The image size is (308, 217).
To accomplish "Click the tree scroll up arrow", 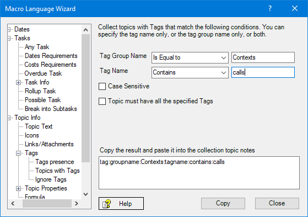I will click(x=85, y=30).
